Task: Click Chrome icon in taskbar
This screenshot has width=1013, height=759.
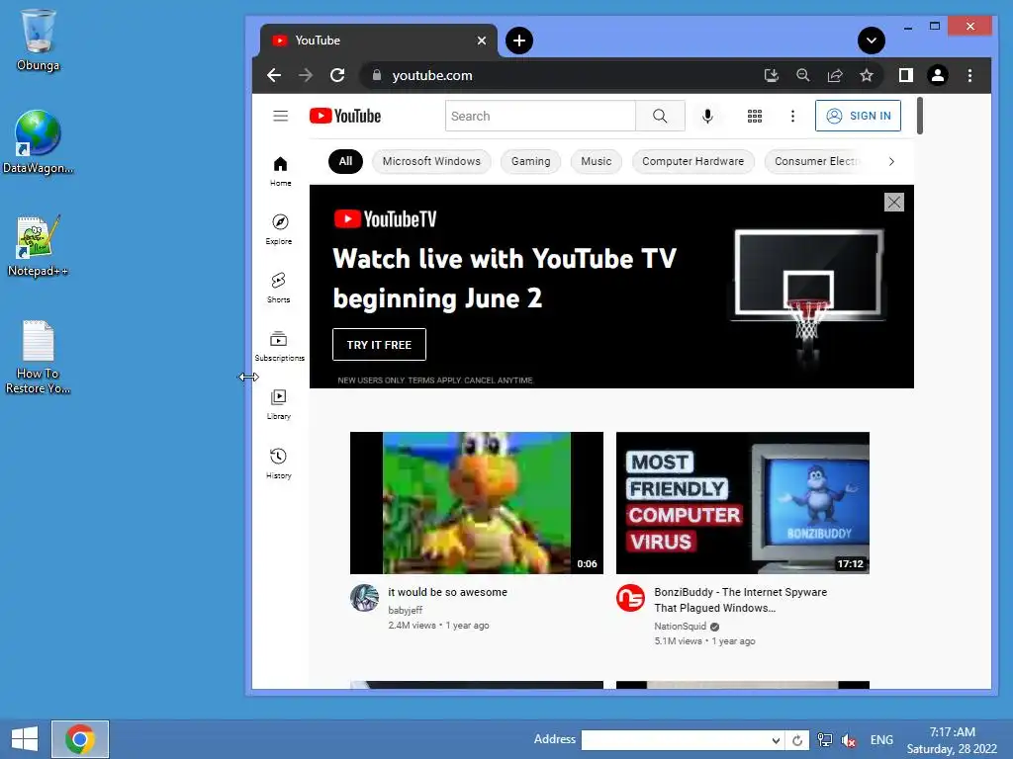Action: (x=80, y=739)
